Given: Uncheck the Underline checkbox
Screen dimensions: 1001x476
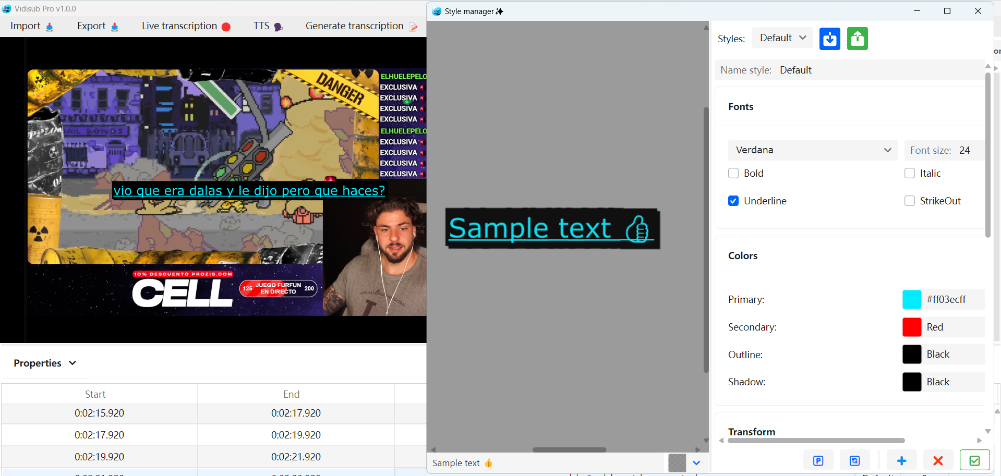Looking at the screenshot, I should [x=733, y=201].
